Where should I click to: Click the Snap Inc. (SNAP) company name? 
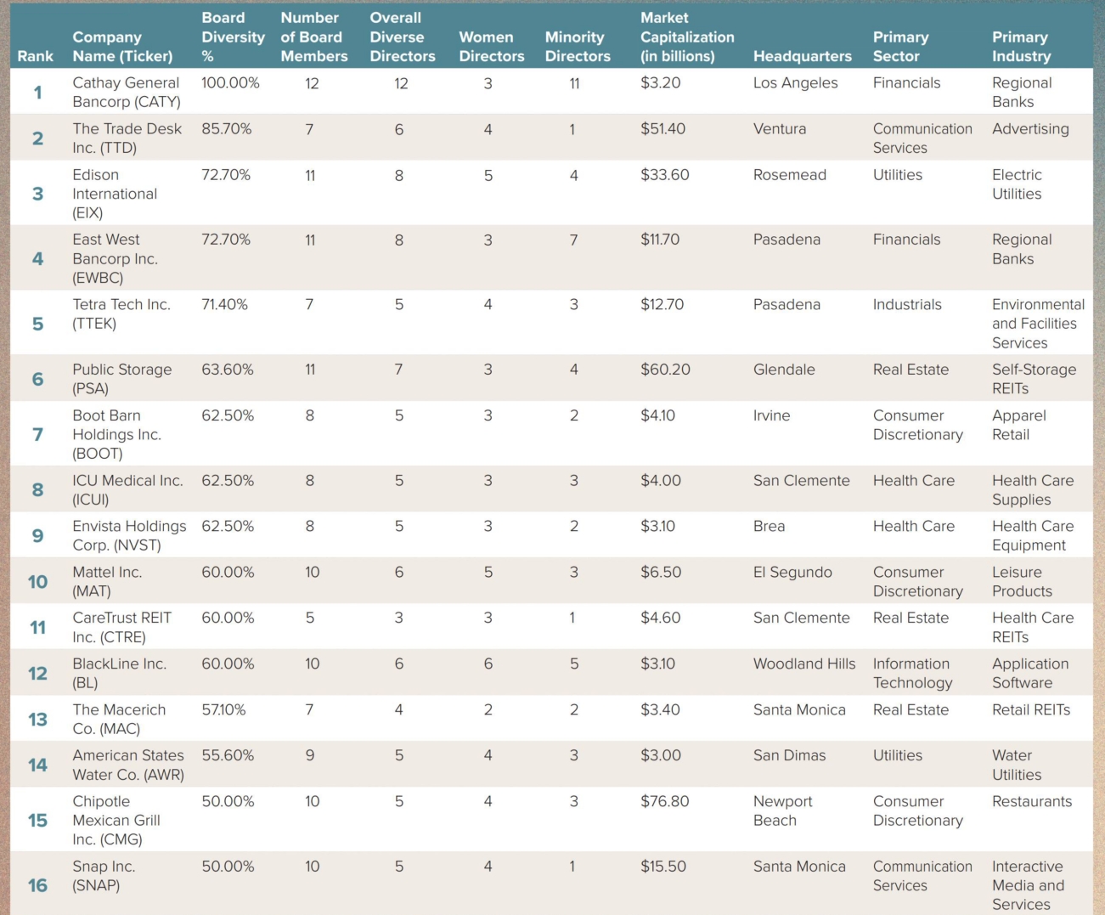coord(104,875)
